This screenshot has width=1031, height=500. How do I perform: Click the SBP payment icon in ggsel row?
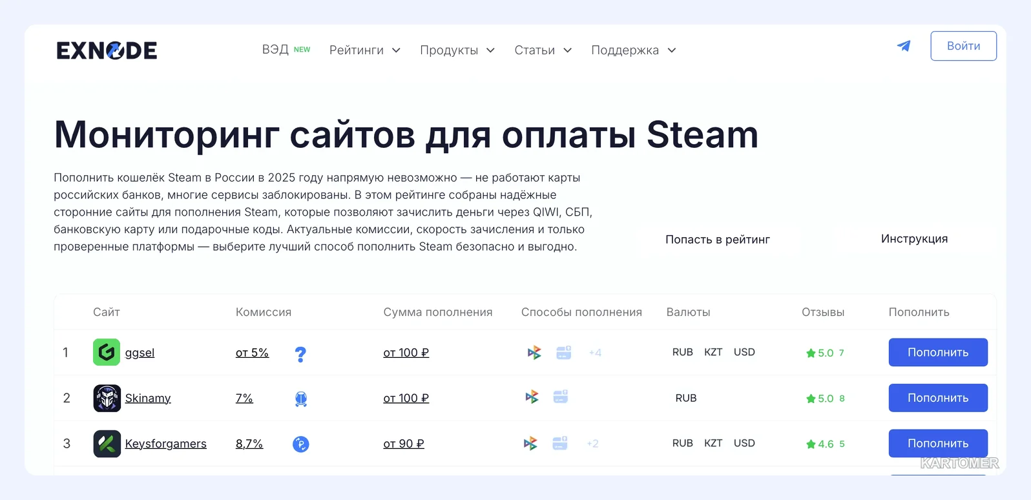[534, 353]
